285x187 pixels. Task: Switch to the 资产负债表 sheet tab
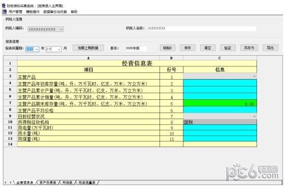pos(48,182)
